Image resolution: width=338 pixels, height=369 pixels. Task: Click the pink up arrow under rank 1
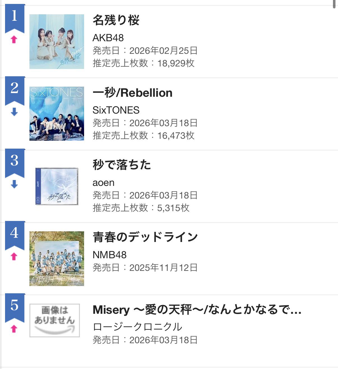(14, 40)
